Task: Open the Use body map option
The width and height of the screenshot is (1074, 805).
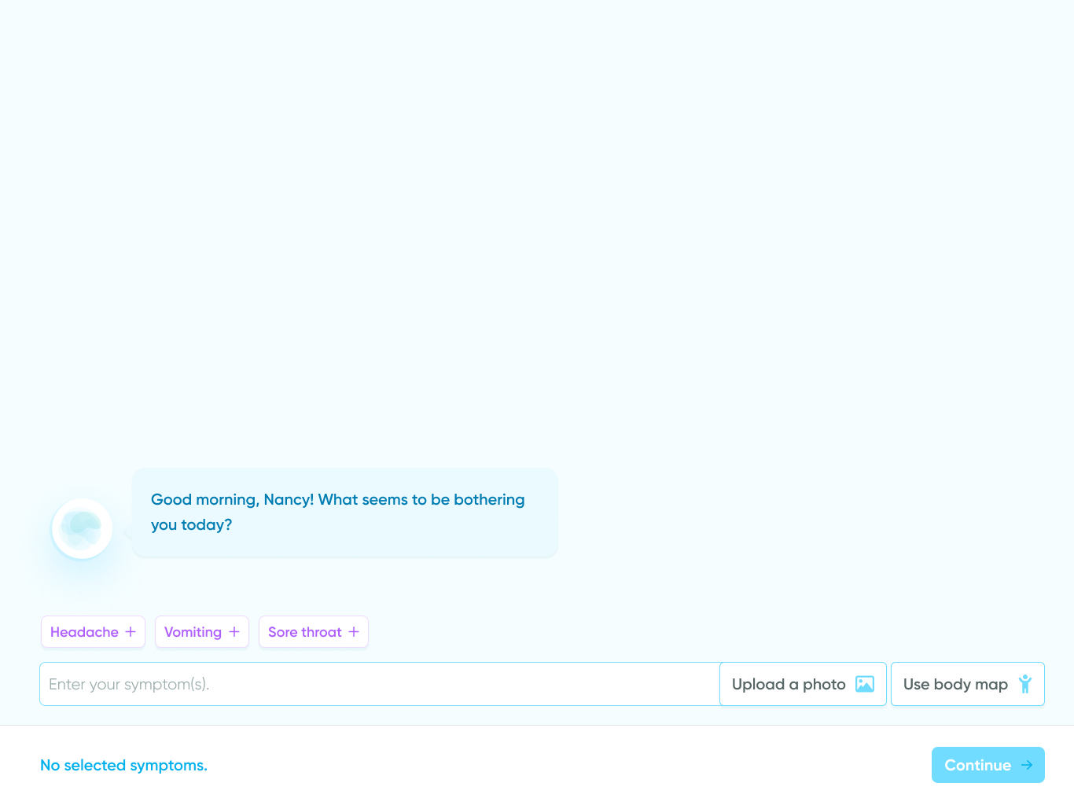Action: [x=967, y=684]
